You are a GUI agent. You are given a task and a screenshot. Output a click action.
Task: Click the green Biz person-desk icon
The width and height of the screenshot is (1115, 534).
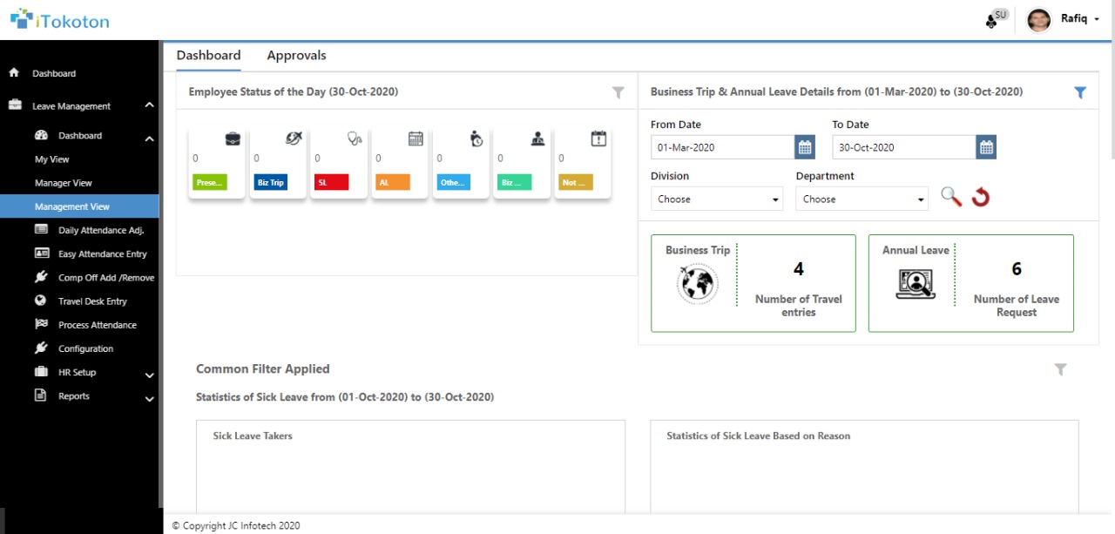click(537, 139)
